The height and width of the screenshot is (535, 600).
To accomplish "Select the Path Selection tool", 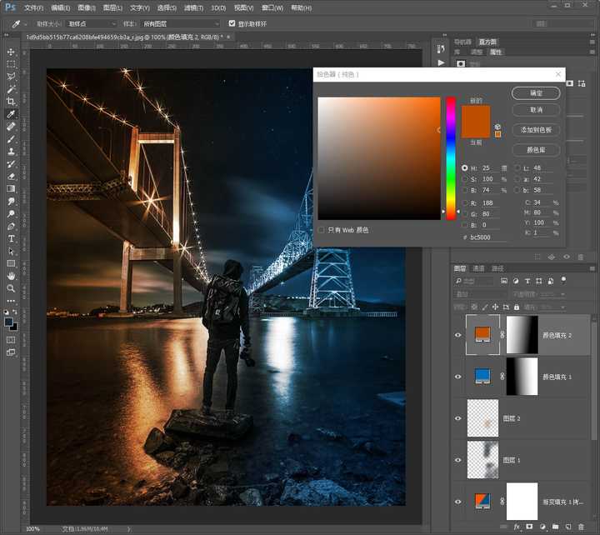I will point(11,251).
